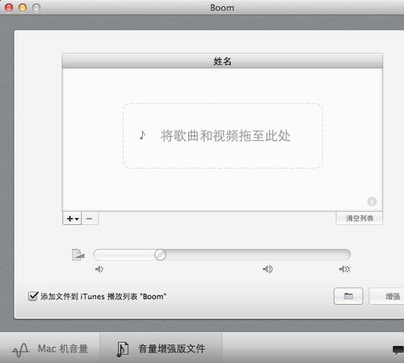Click the red close window button
The image size is (404, 363).
[x=9, y=7]
